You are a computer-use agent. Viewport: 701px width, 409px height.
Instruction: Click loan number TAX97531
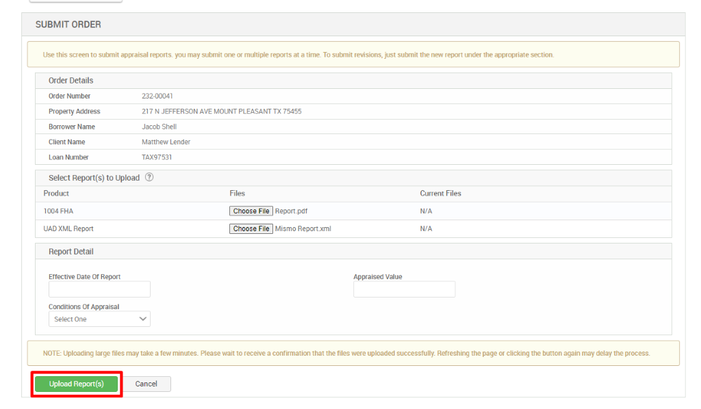pyautogui.click(x=157, y=157)
